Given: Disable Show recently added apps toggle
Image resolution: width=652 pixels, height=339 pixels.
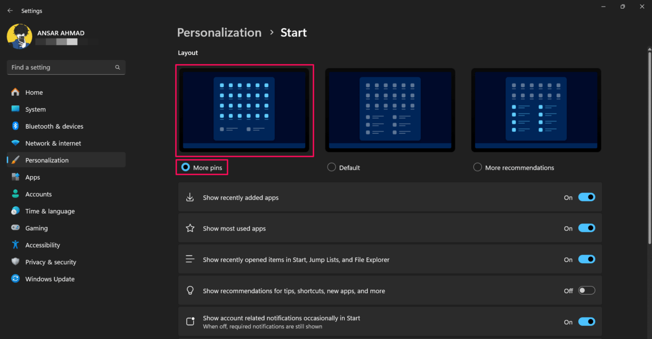Looking at the screenshot, I should pyautogui.click(x=586, y=197).
